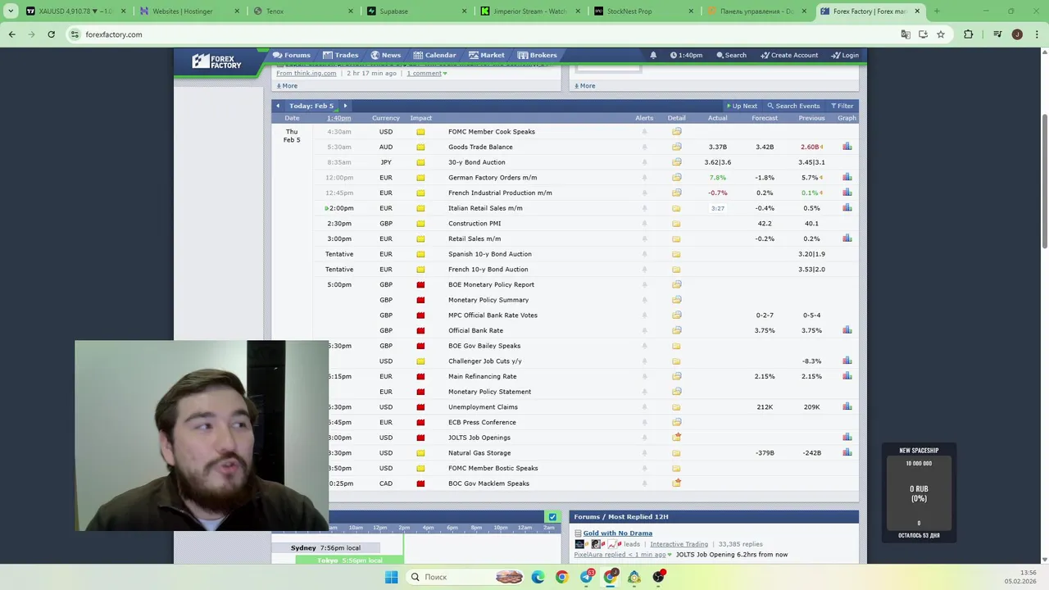Open Interactive Trading link
Viewport: 1049px width, 590px height.
point(679,544)
